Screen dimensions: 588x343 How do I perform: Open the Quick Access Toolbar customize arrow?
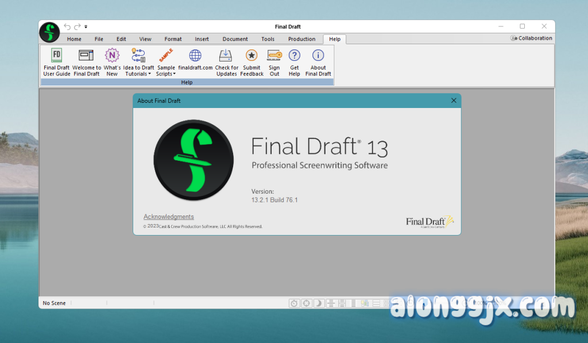86,26
